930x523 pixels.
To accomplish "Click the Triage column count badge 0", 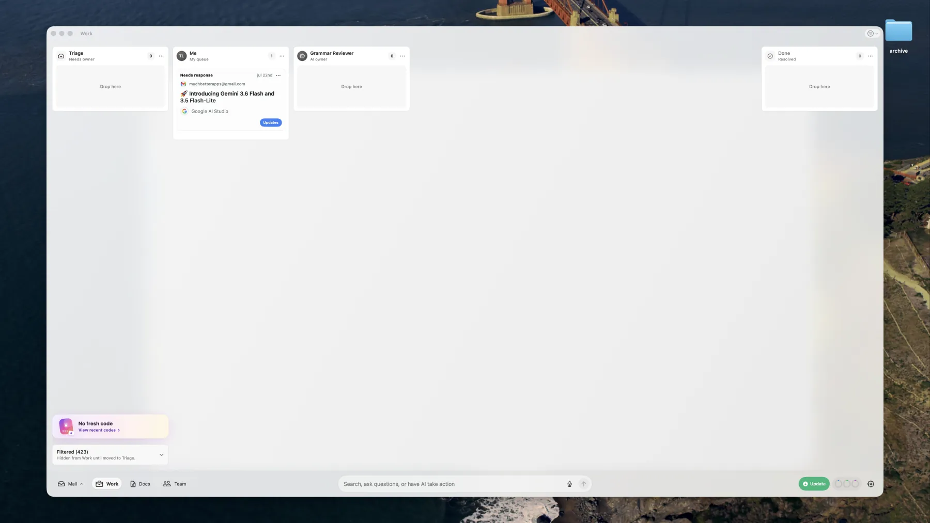I will click(151, 56).
